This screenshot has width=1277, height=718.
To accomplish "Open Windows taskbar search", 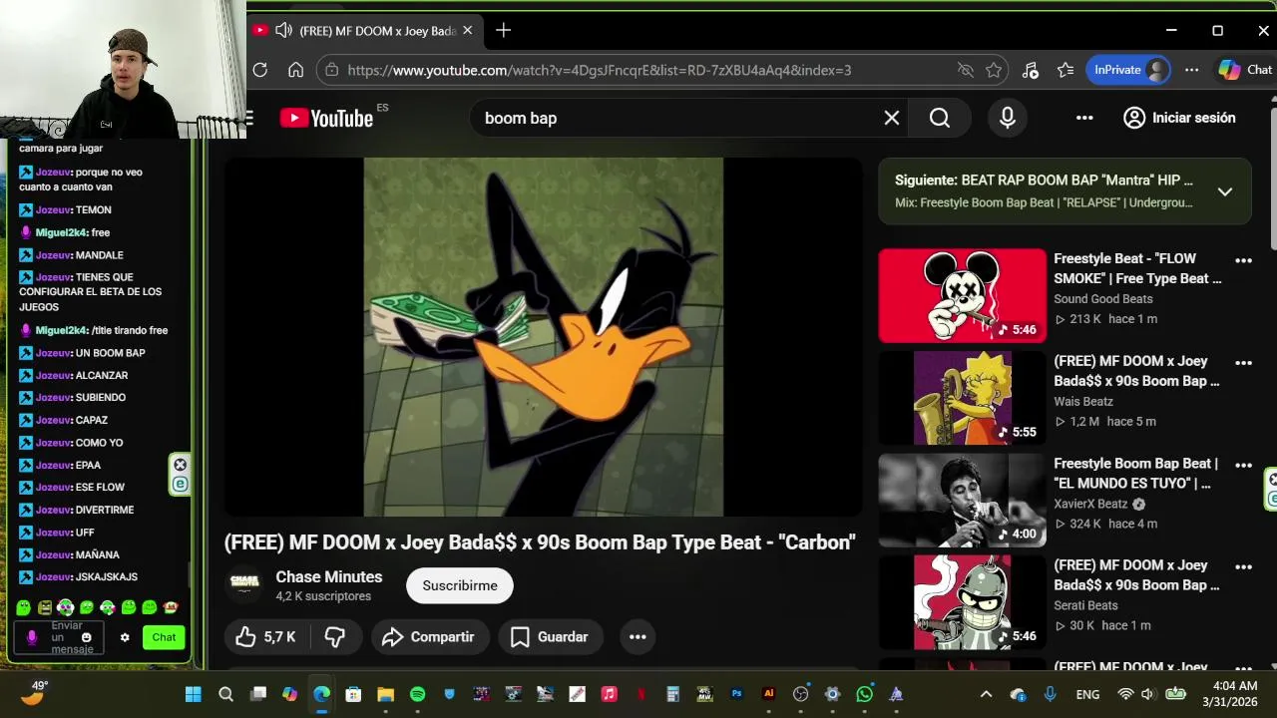I will point(225,694).
